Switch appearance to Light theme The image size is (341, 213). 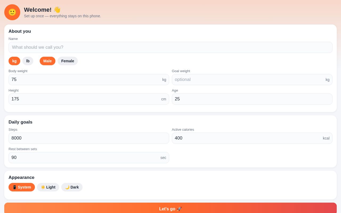click(48, 187)
